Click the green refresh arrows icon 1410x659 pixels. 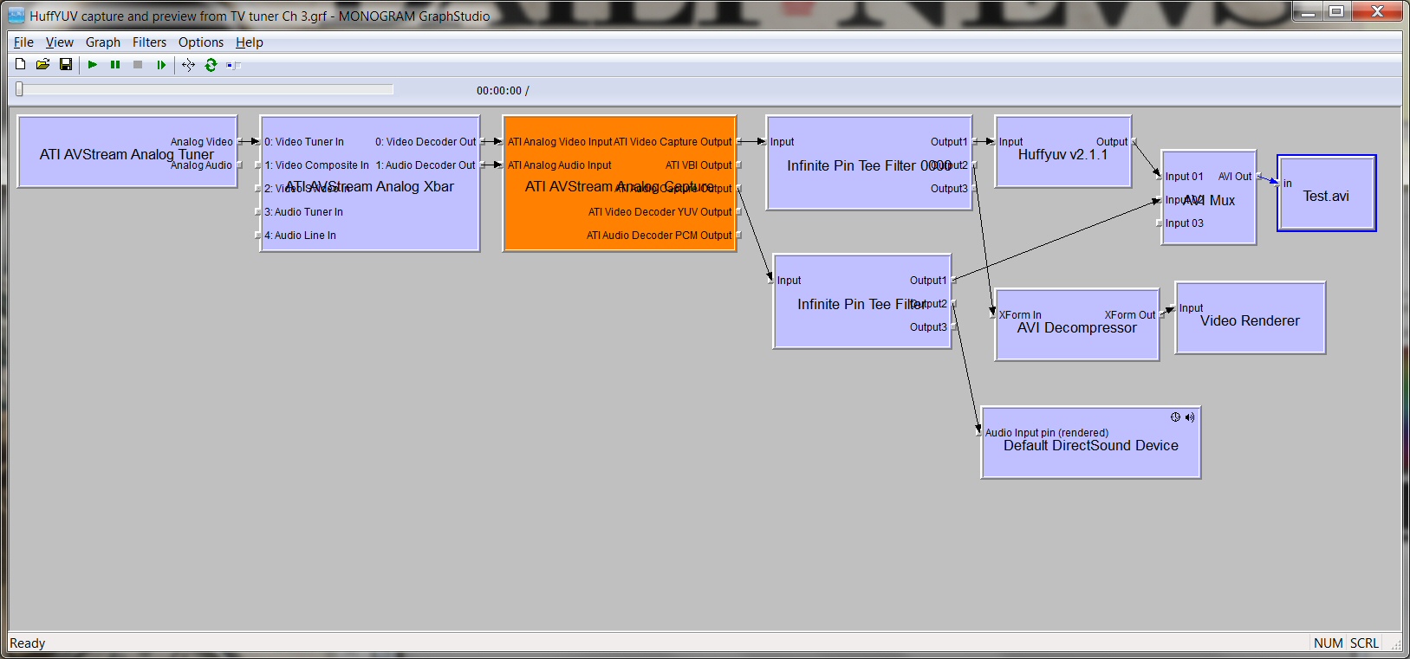[x=211, y=65]
